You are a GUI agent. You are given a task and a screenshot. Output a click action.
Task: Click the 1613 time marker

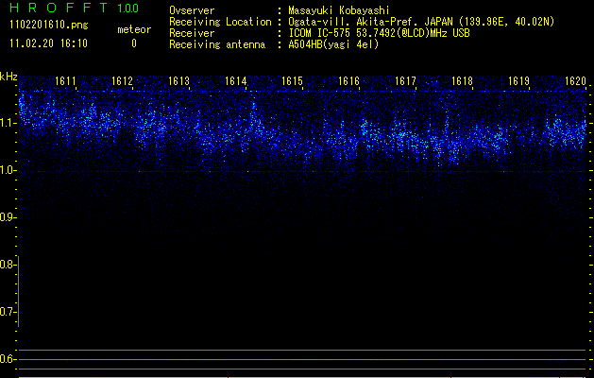(x=178, y=81)
